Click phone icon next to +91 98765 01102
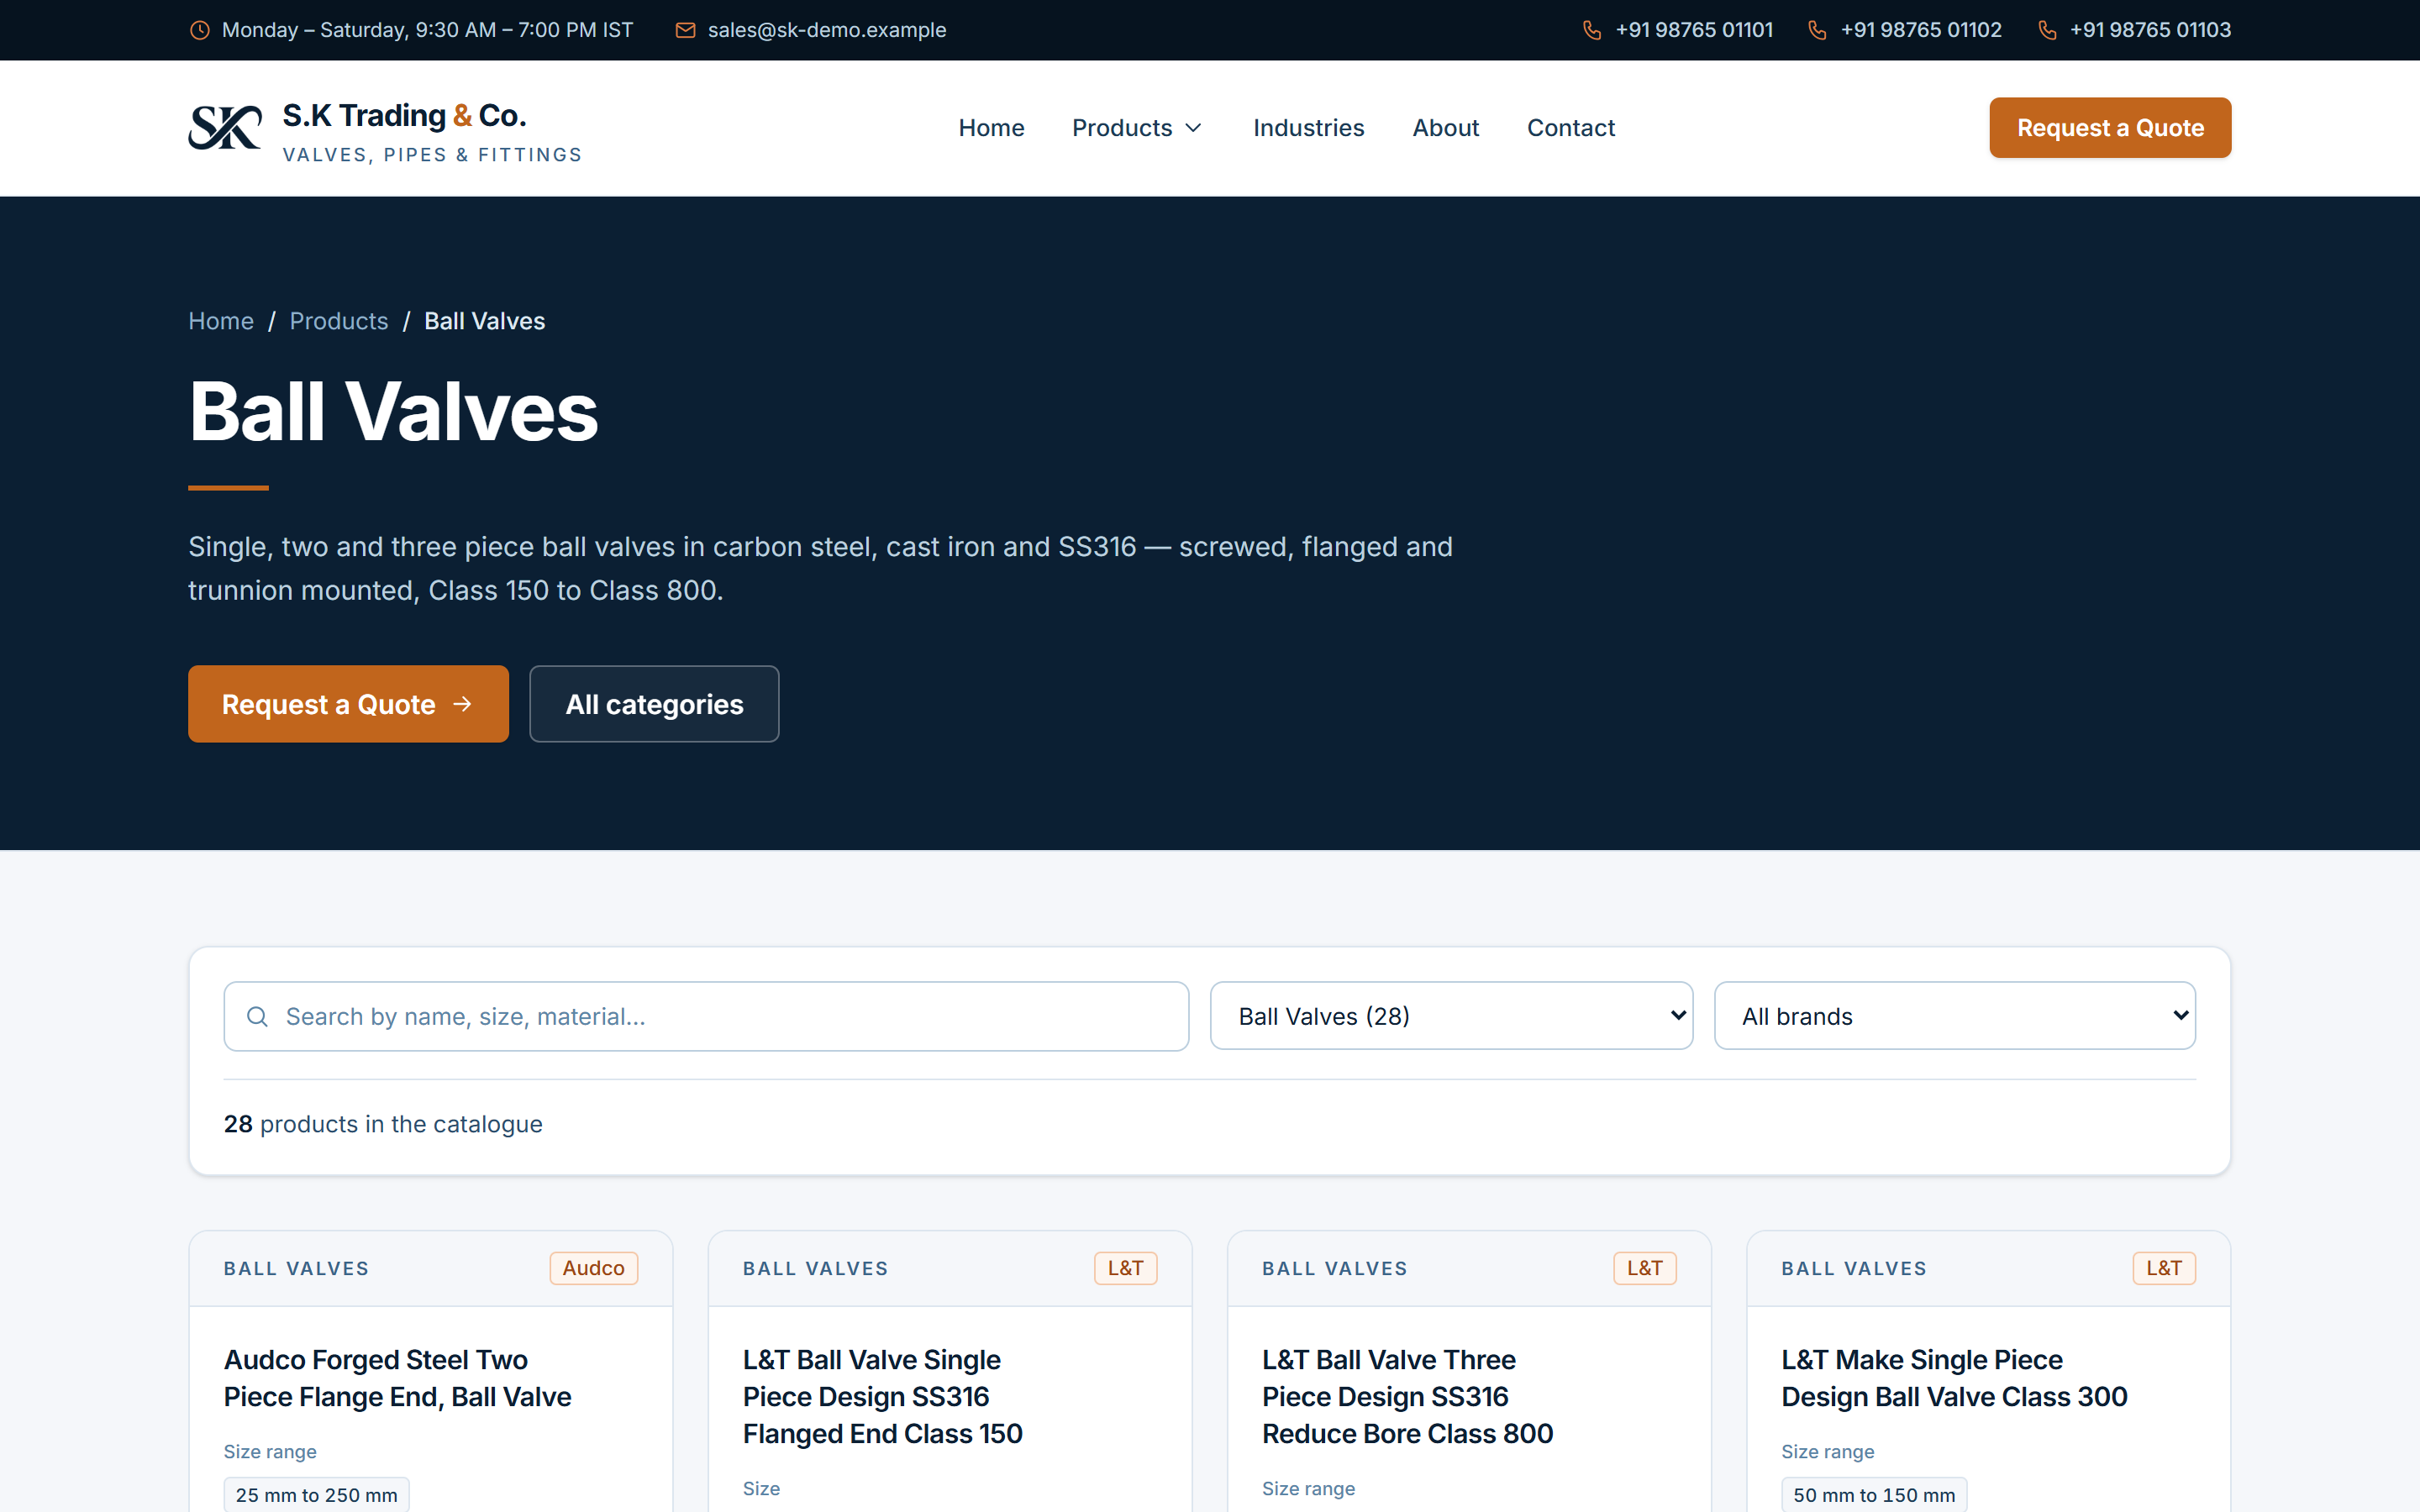Image resolution: width=2420 pixels, height=1512 pixels. pyautogui.click(x=1817, y=30)
